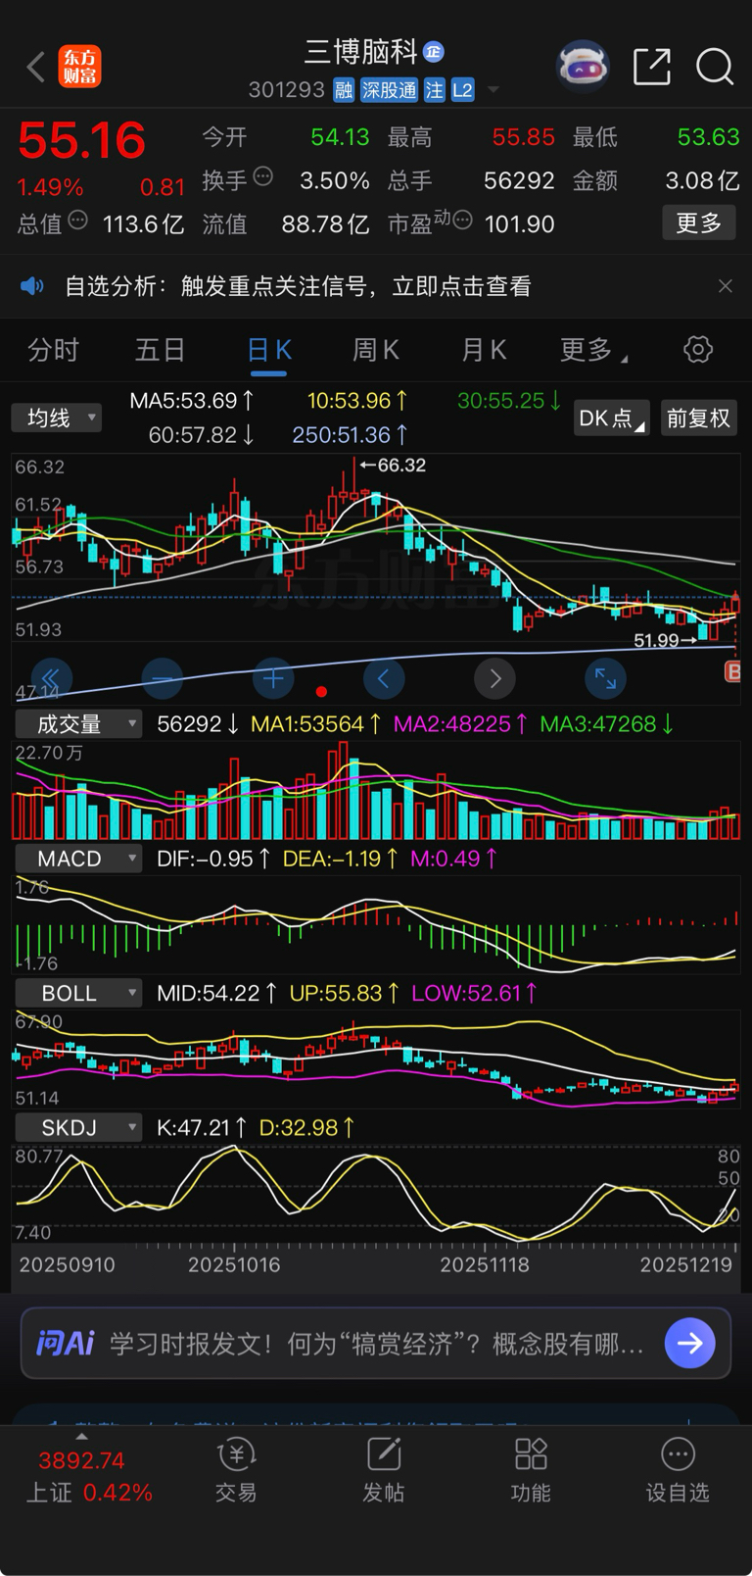Tap the 换手 info icon
752x1576 pixels.
(262, 176)
